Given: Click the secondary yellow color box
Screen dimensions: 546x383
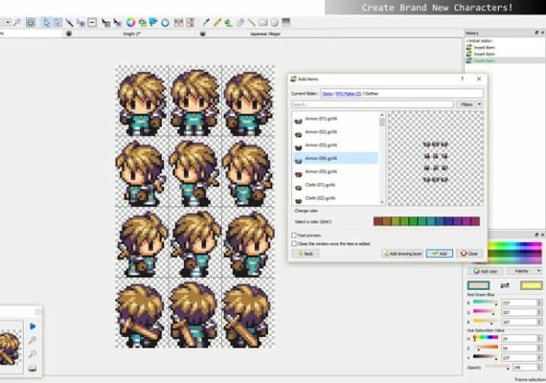Looking at the screenshot, I should 531,285.
